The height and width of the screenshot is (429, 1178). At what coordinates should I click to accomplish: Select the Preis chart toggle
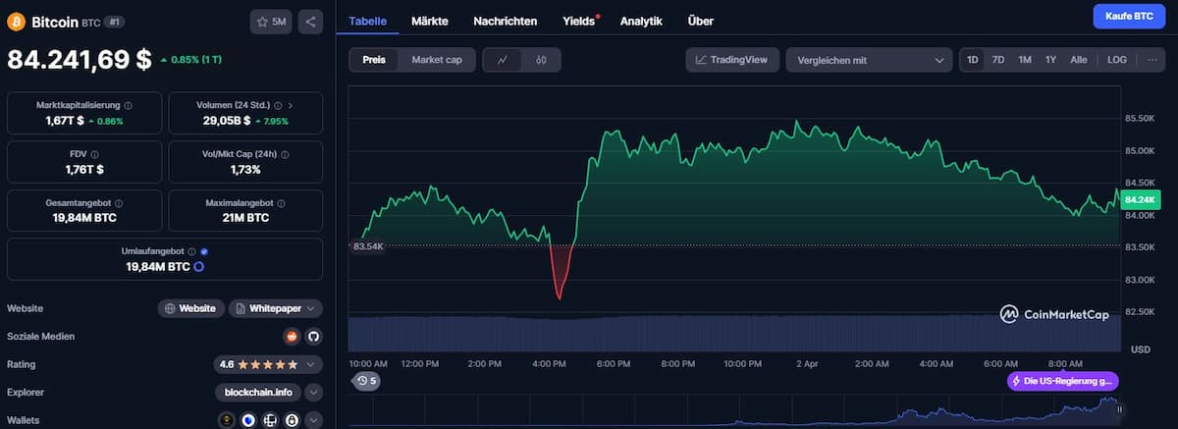coord(374,60)
